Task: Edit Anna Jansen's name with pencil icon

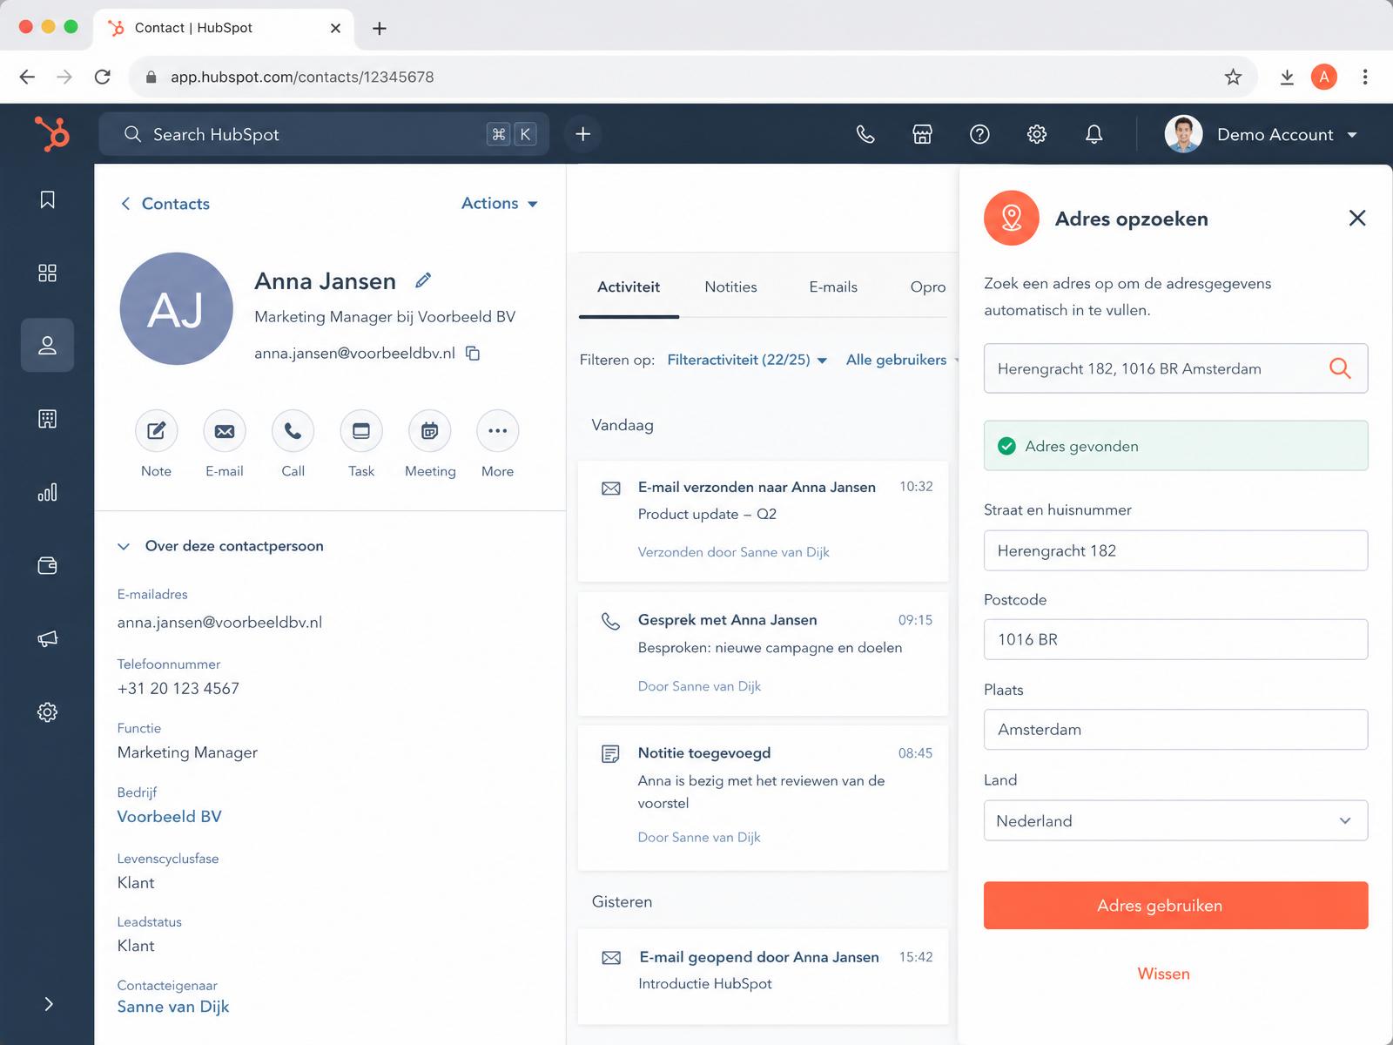Action: click(x=423, y=280)
